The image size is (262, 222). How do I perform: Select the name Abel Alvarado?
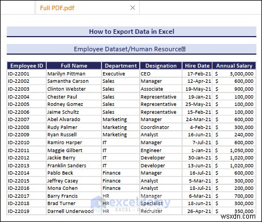(x=64, y=119)
